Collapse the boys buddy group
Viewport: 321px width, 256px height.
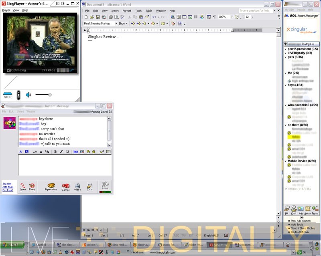286,85
